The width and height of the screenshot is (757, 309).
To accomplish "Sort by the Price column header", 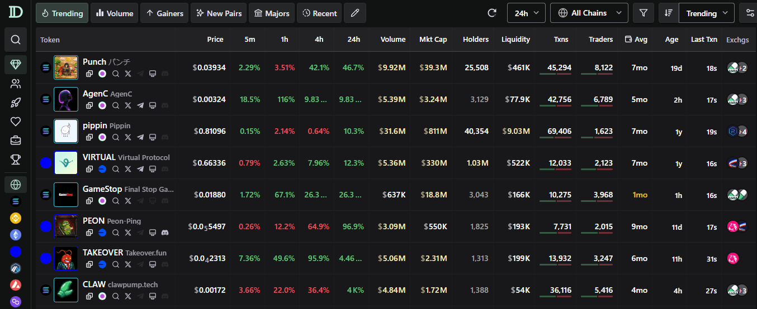I will [x=215, y=40].
